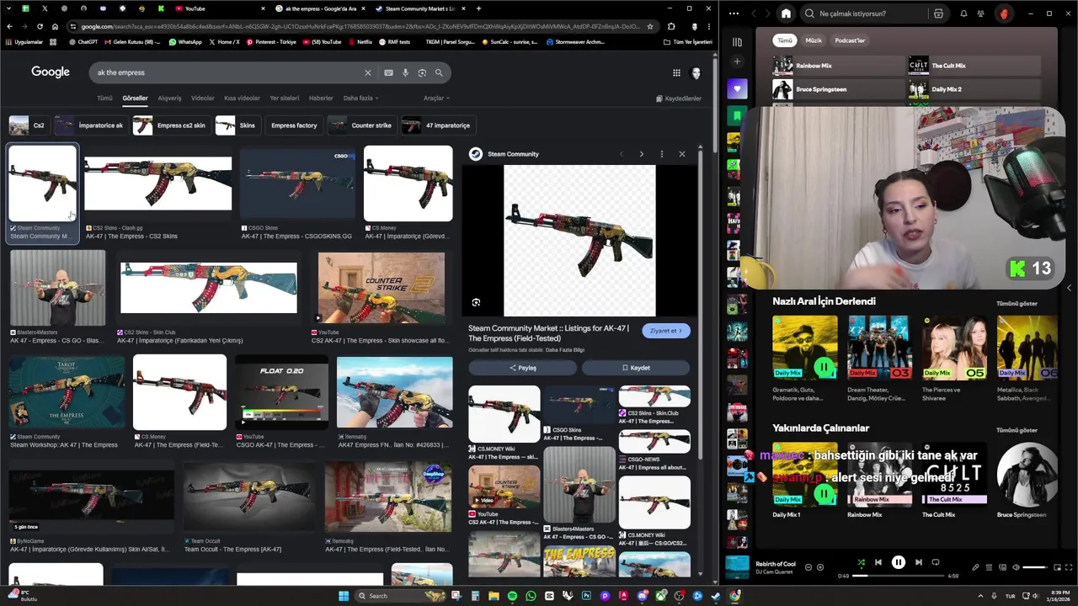Open Your Library icon in Spotify sidebar
Viewport: 1078px width, 606px height.
click(x=737, y=41)
